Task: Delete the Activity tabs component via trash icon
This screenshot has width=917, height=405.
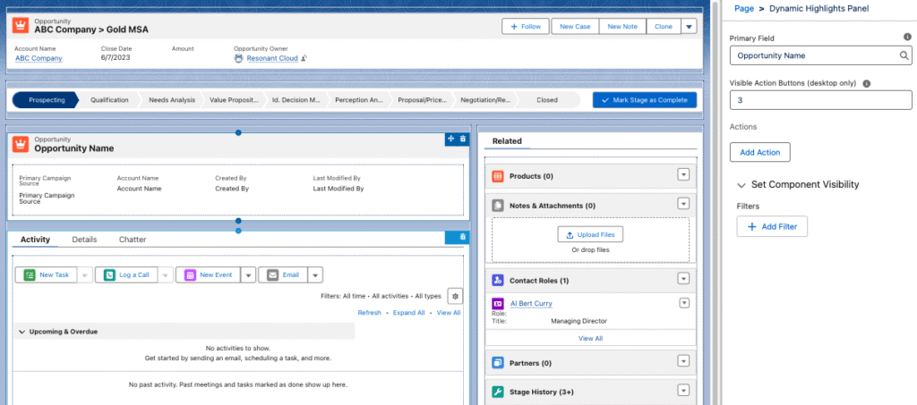Action: tap(462, 237)
